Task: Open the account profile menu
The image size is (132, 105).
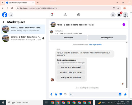Action: click(125, 15)
